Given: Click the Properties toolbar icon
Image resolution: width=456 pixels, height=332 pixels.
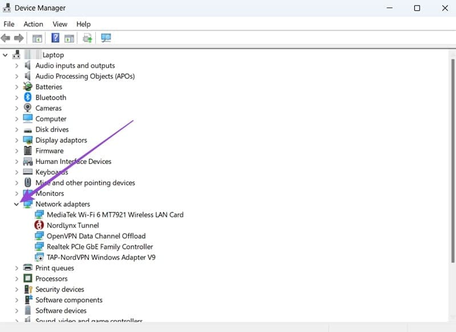Looking at the screenshot, I should (x=37, y=38).
